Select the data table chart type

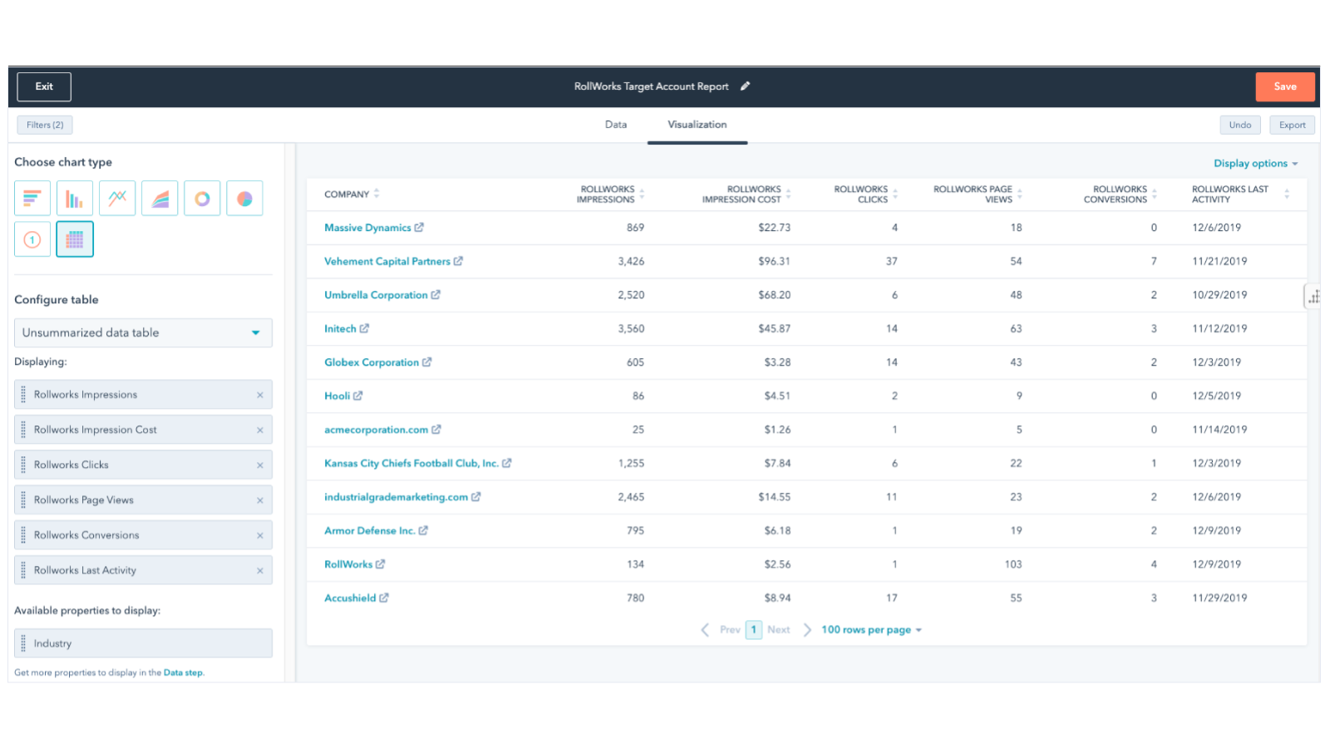click(74, 239)
